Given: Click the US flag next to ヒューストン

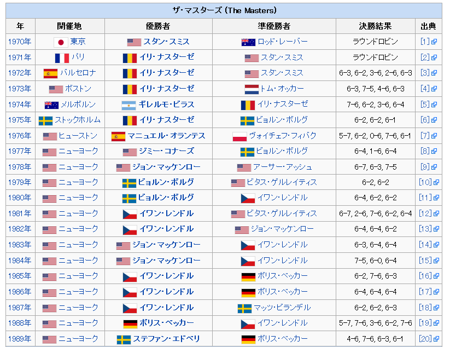Looking at the screenshot, I should point(50,136).
